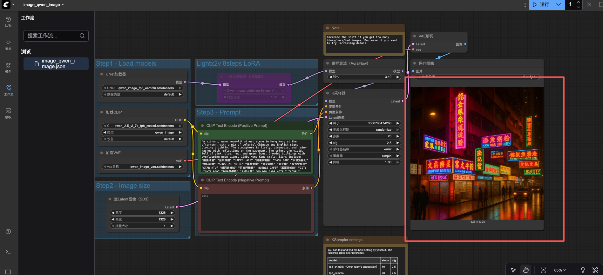Toggle the bottom terminal console icon
The image size is (603, 275).
(x=8, y=252)
